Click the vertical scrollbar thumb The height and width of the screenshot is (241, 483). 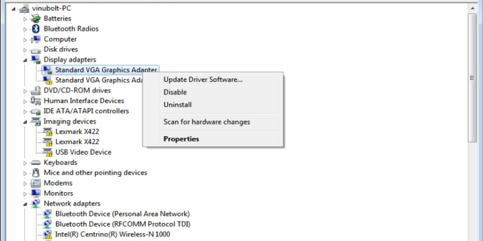pyautogui.click(x=473, y=78)
